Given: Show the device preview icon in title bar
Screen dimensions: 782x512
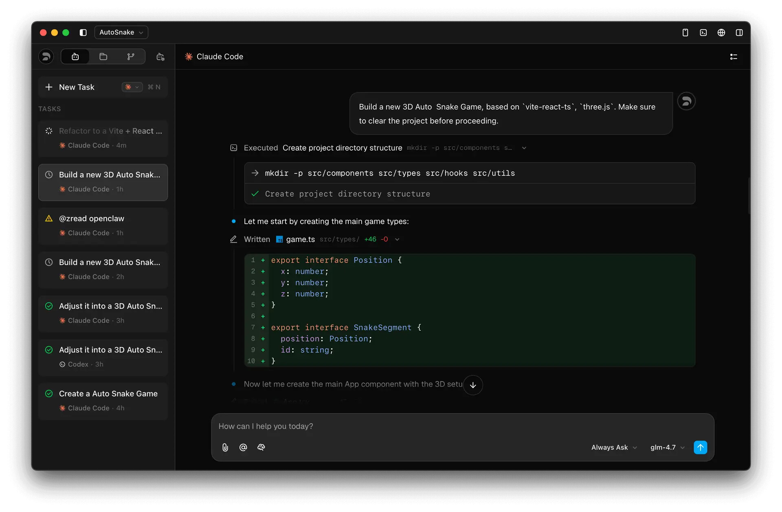Looking at the screenshot, I should [685, 33].
